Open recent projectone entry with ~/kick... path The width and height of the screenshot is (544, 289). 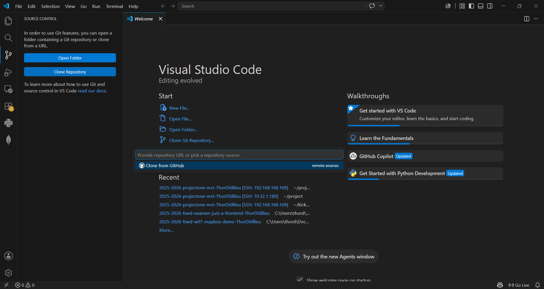224,205
